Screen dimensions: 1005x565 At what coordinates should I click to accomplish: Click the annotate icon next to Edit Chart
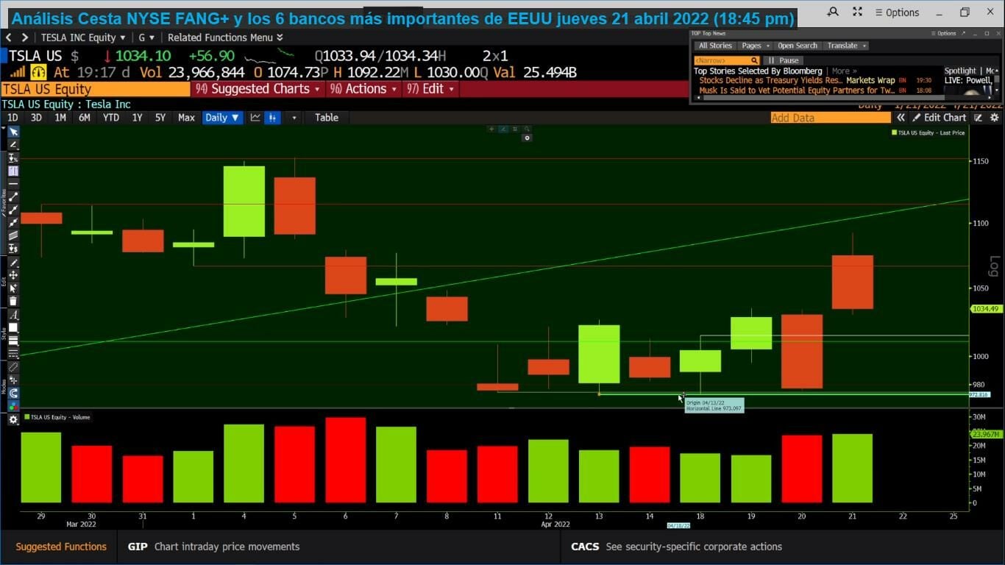pos(979,118)
